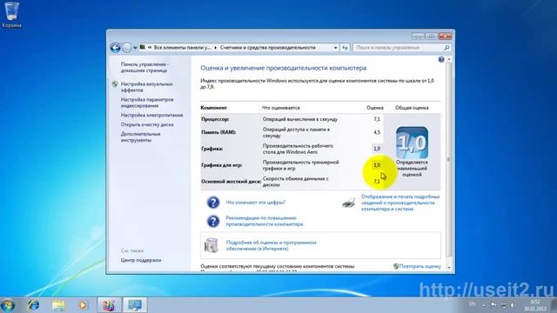The width and height of the screenshot is (557, 313).
Task: Open Windows Explorer folder on taskbar
Action: (58, 305)
